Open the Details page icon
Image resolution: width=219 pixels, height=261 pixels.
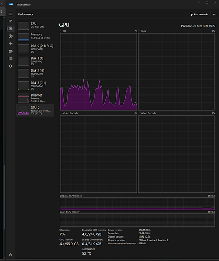click(x=10, y=58)
